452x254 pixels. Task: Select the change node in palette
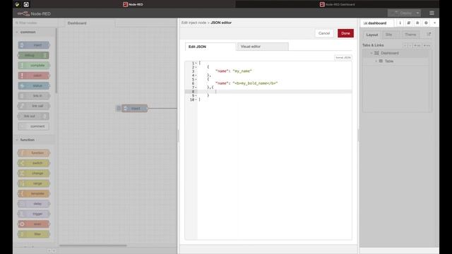coord(34,174)
